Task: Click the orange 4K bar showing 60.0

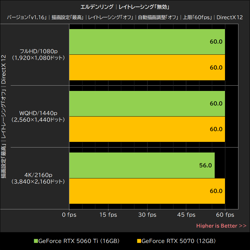Action: [x=147, y=191]
